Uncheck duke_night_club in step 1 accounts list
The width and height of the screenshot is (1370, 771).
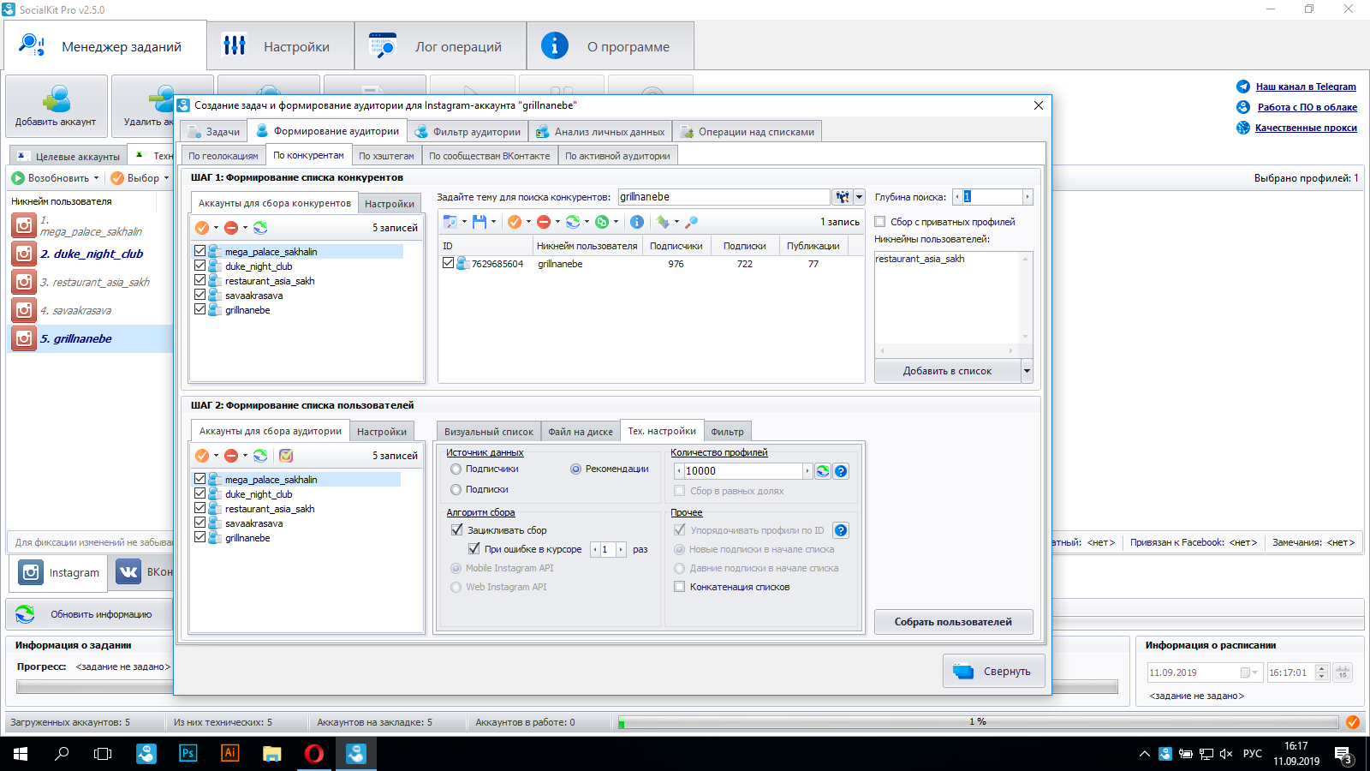point(200,266)
